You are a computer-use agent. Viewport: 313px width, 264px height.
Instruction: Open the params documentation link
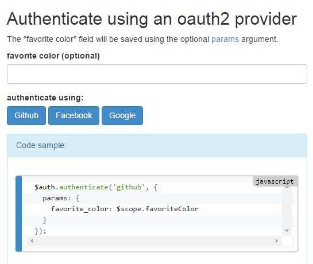225,39
